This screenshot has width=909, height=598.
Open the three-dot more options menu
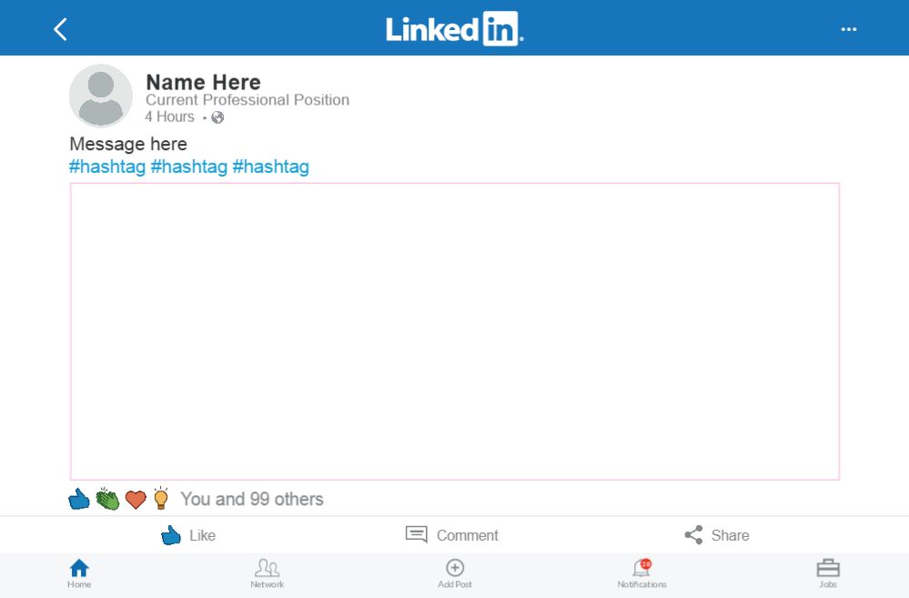coord(848,29)
